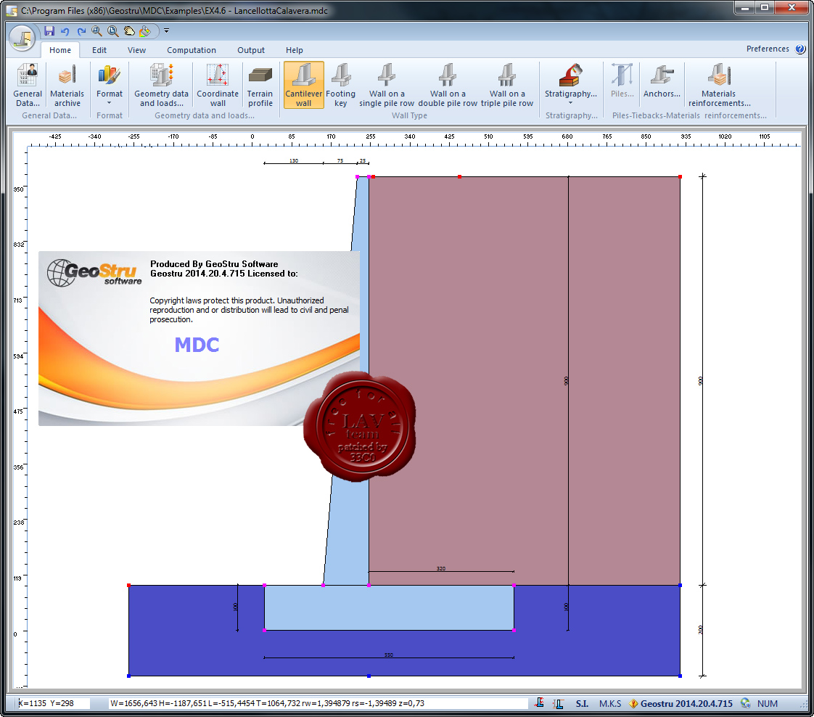
Task: Select the pan hand tool
Action: (128, 31)
